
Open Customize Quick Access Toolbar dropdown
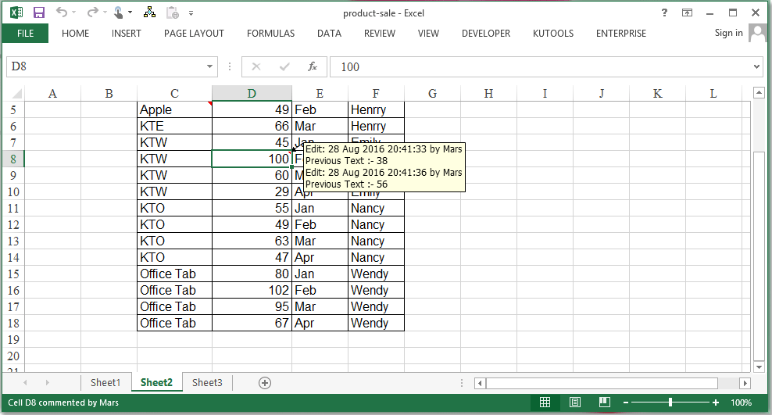click(191, 13)
